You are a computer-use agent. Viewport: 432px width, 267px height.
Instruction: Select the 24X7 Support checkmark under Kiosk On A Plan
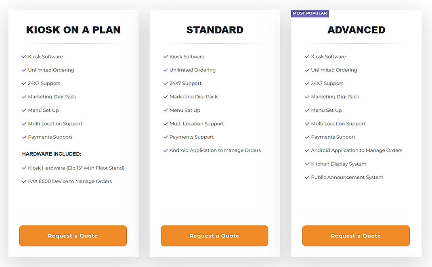tap(24, 83)
